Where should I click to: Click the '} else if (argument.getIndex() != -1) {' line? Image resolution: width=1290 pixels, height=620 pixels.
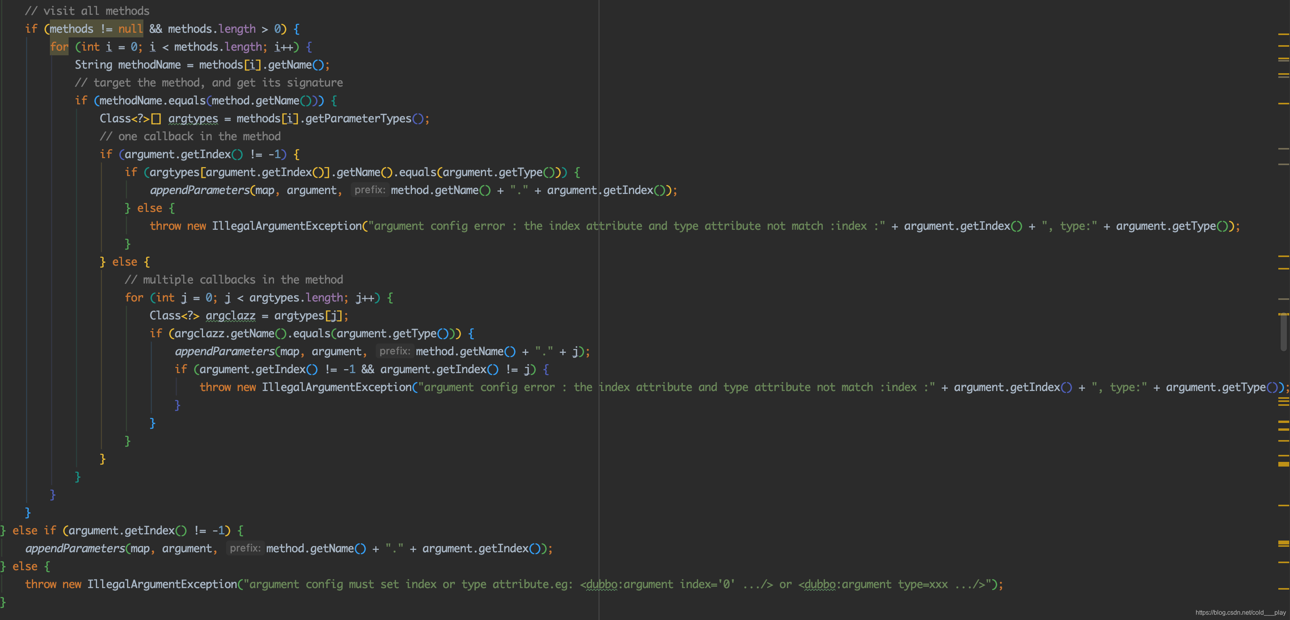(122, 530)
